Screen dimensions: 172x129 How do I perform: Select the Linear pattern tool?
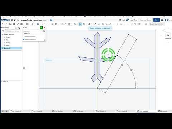coord(84,24)
